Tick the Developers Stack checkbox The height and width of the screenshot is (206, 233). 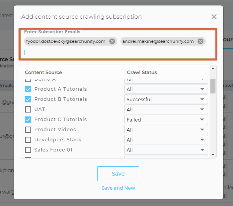pyautogui.click(x=28, y=140)
